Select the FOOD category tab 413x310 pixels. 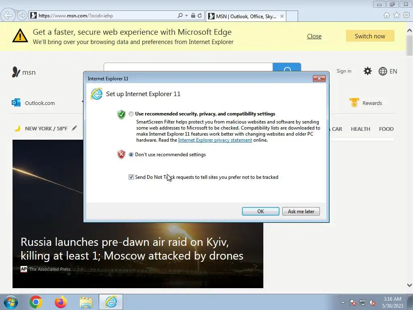[386, 129]
